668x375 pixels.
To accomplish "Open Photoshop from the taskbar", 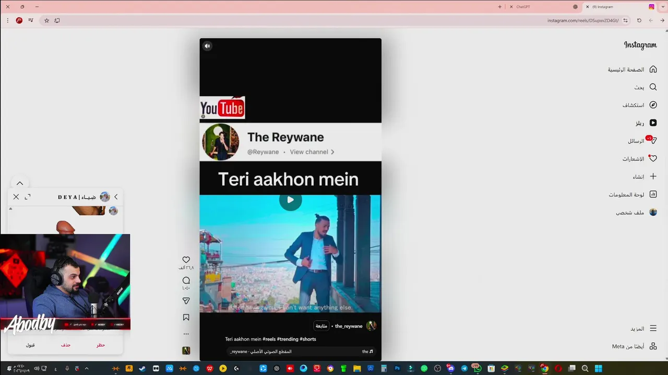I will click(x=397, y=368).
